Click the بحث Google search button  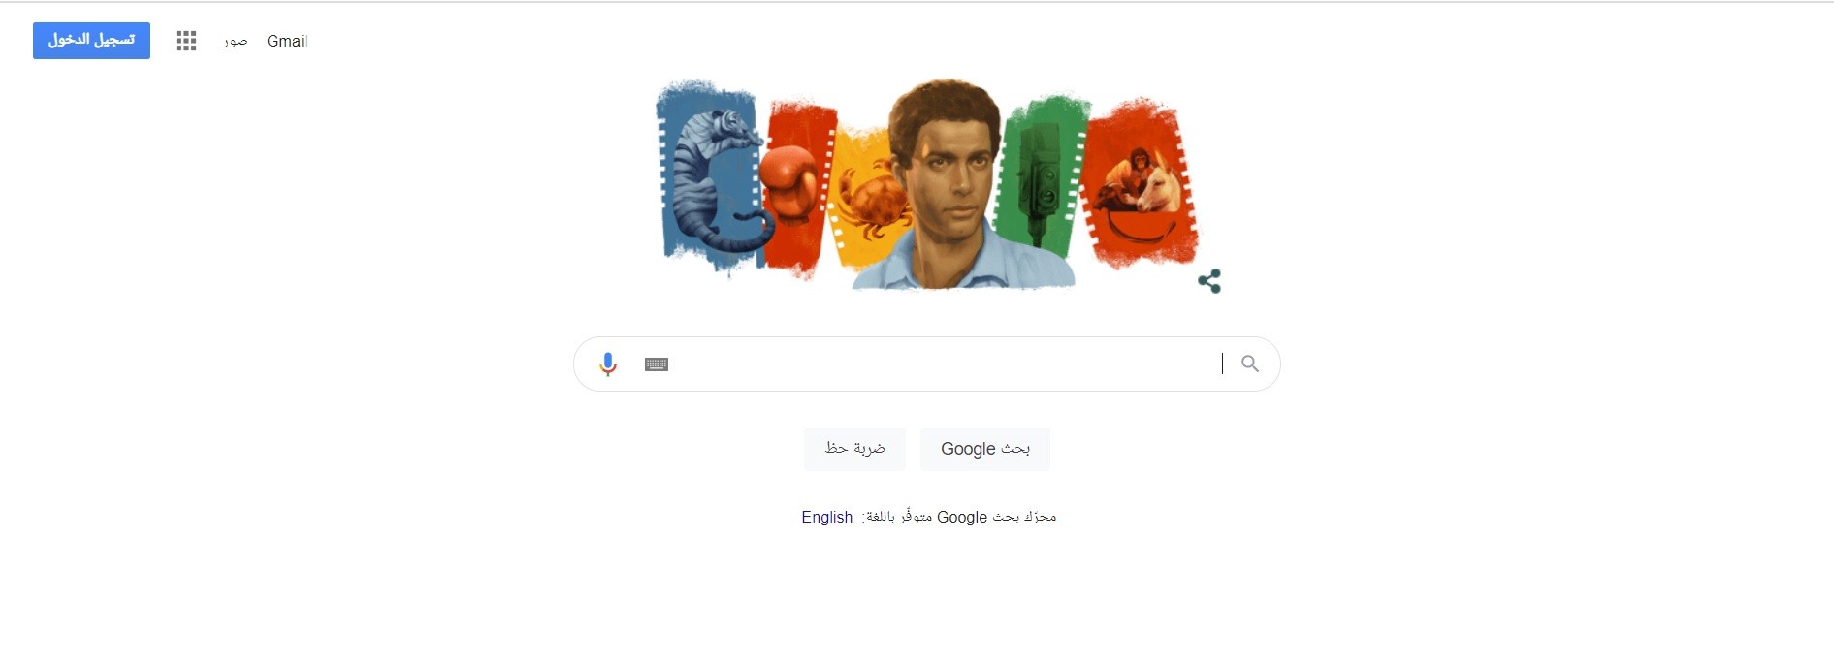(985, 449)
